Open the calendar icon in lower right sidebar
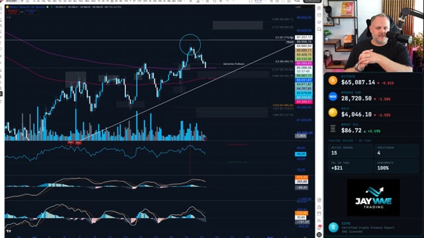Screen dimensions: 424x238 [x=319, y=214]
